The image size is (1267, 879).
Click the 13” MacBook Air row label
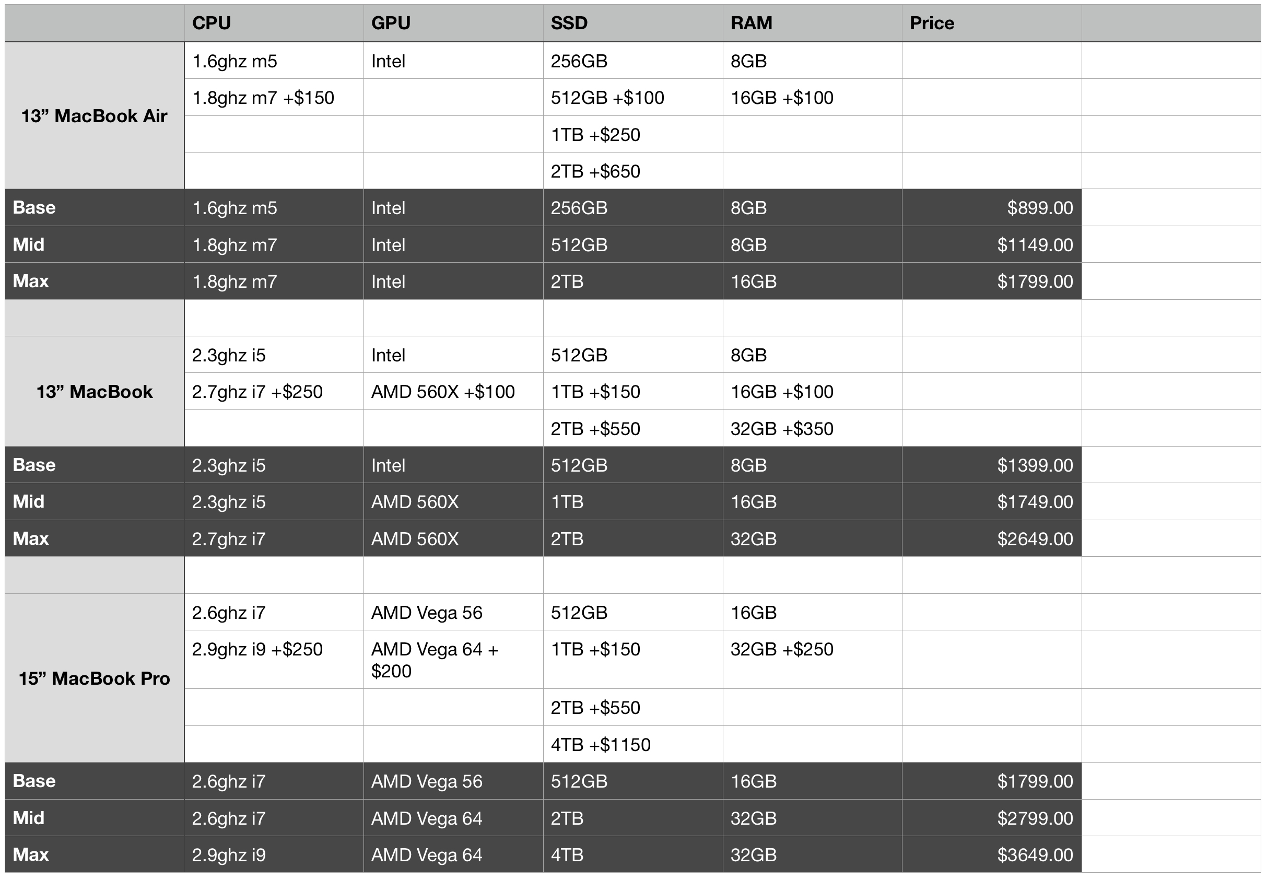pos(95,115)
